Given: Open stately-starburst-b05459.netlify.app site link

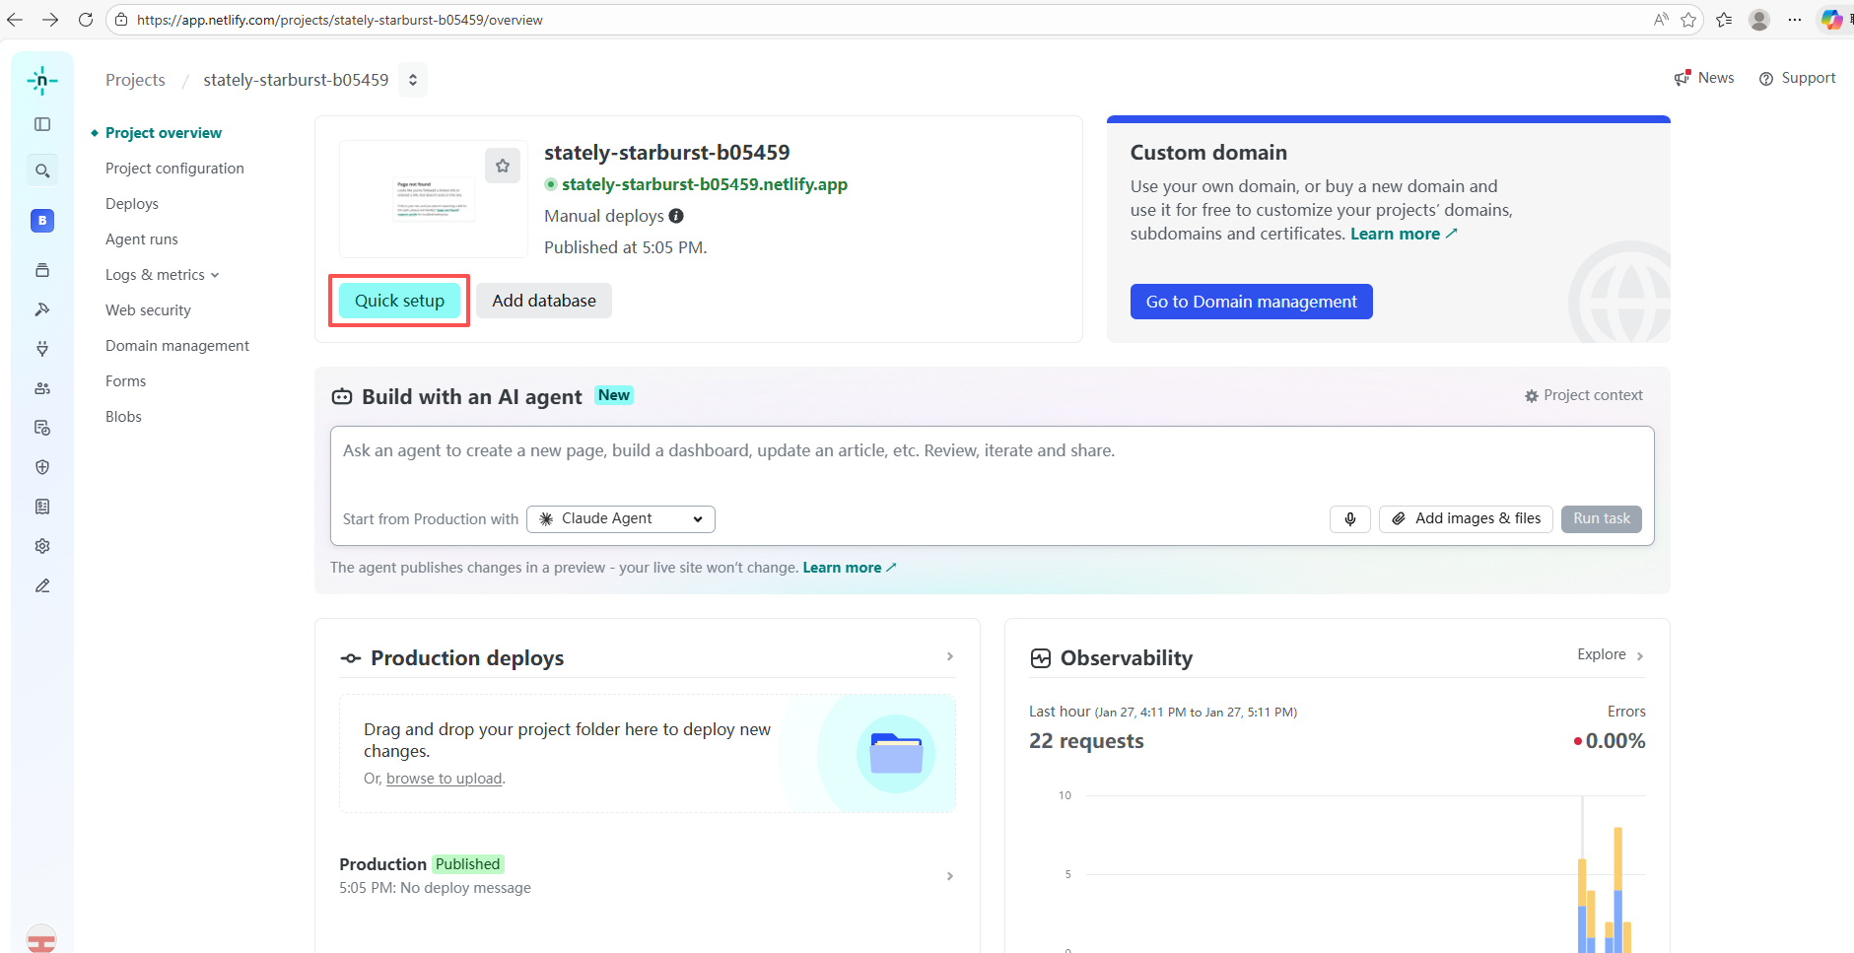Looking at the screenshot, I should pyautogui.click(x=704, y=184).
